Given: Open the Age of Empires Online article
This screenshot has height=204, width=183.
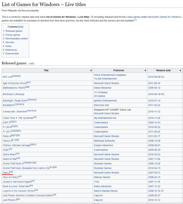Looking at the screenshot, I should 14,83.
